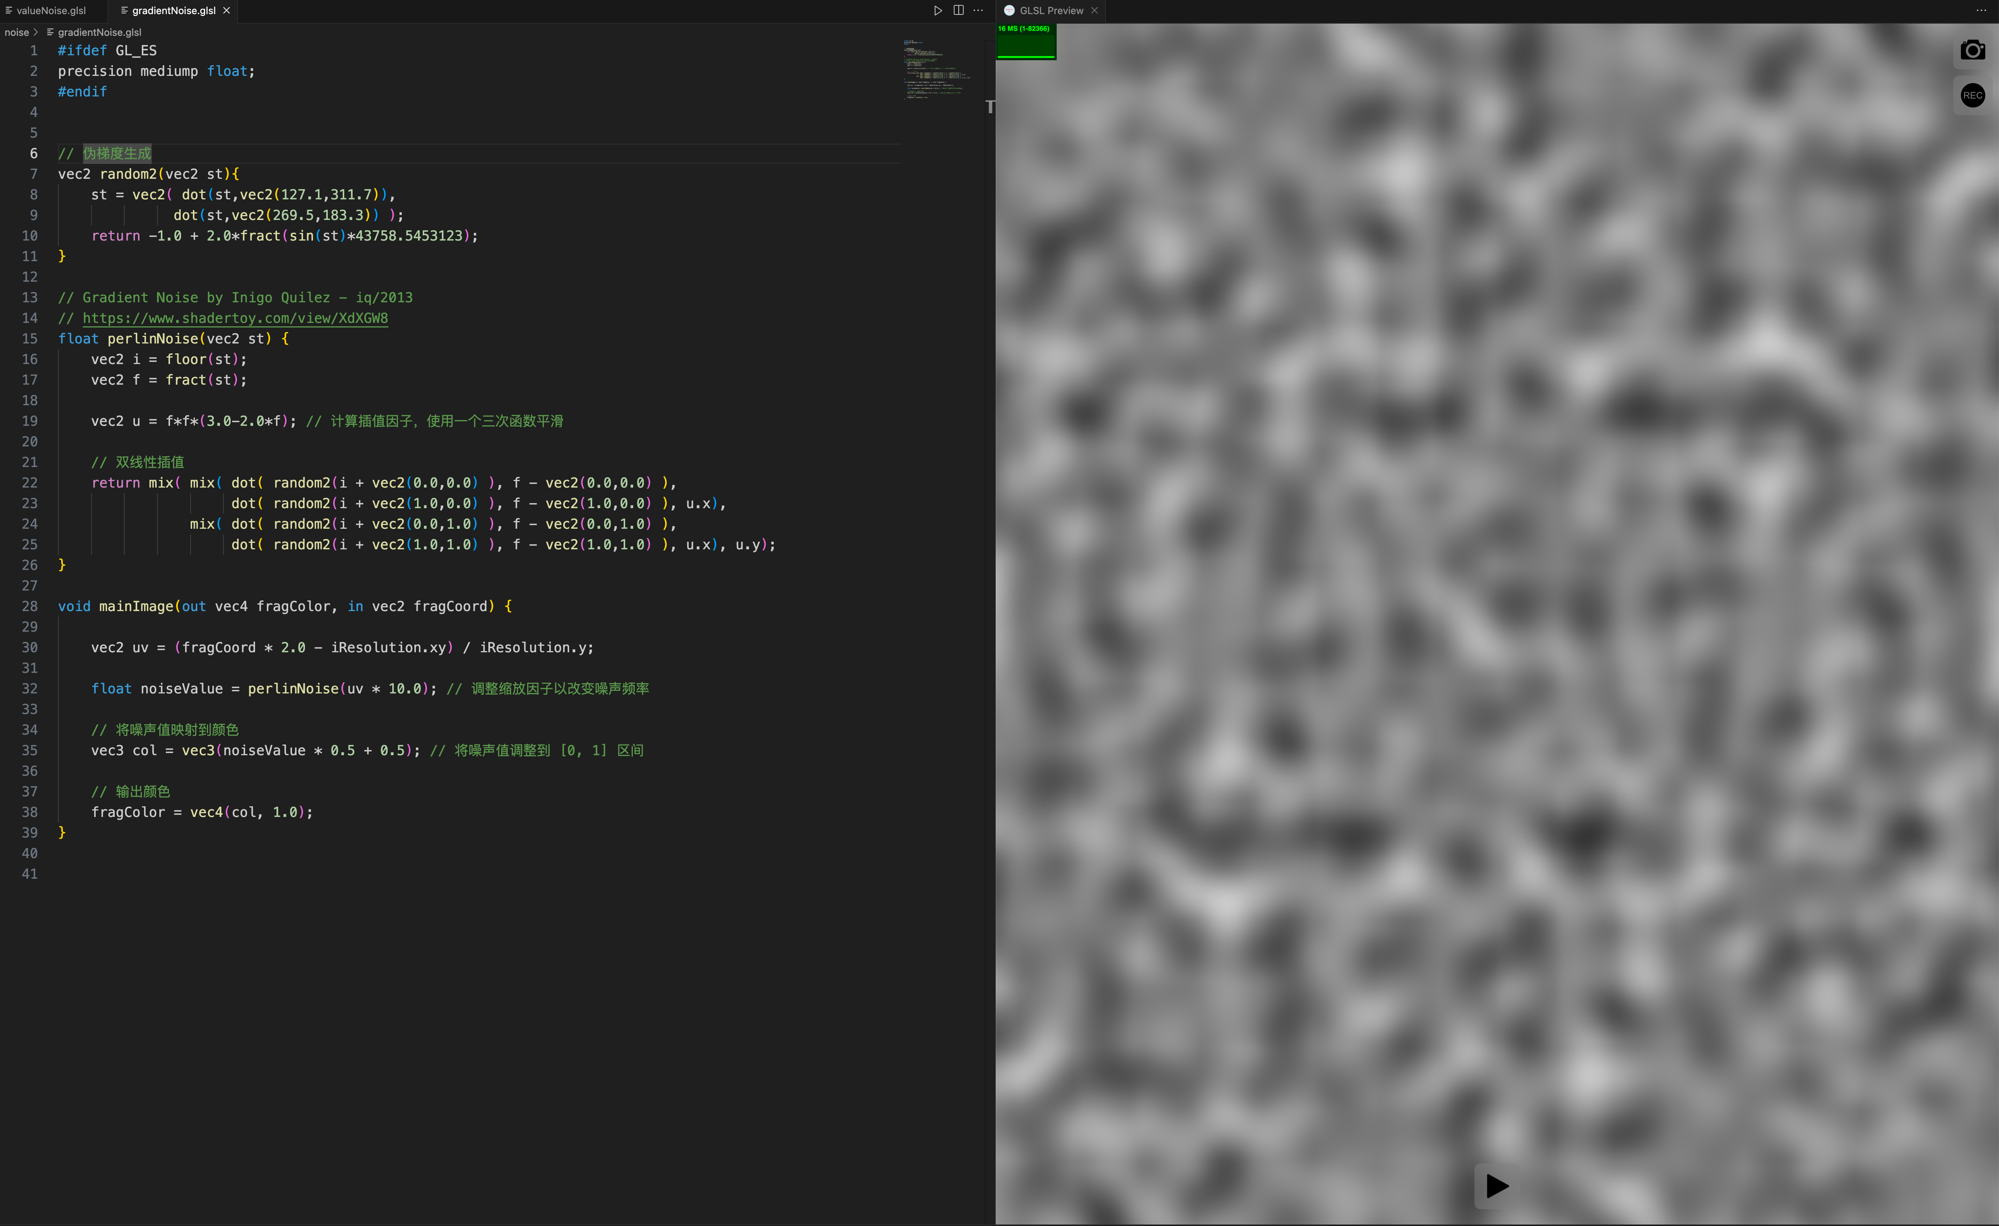Viewport: 1999px width, 1226px height.
Task: Click the editor vertical scrollbar marker
Action: click(x=990, y=106)
